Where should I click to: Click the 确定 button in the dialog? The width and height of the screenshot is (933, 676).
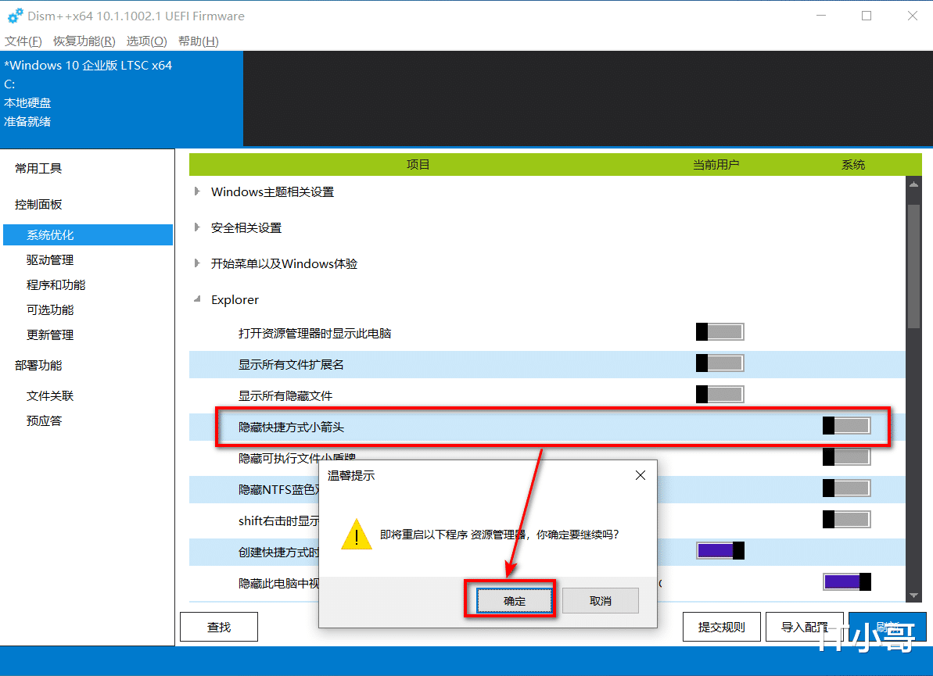tap(511, 600)
